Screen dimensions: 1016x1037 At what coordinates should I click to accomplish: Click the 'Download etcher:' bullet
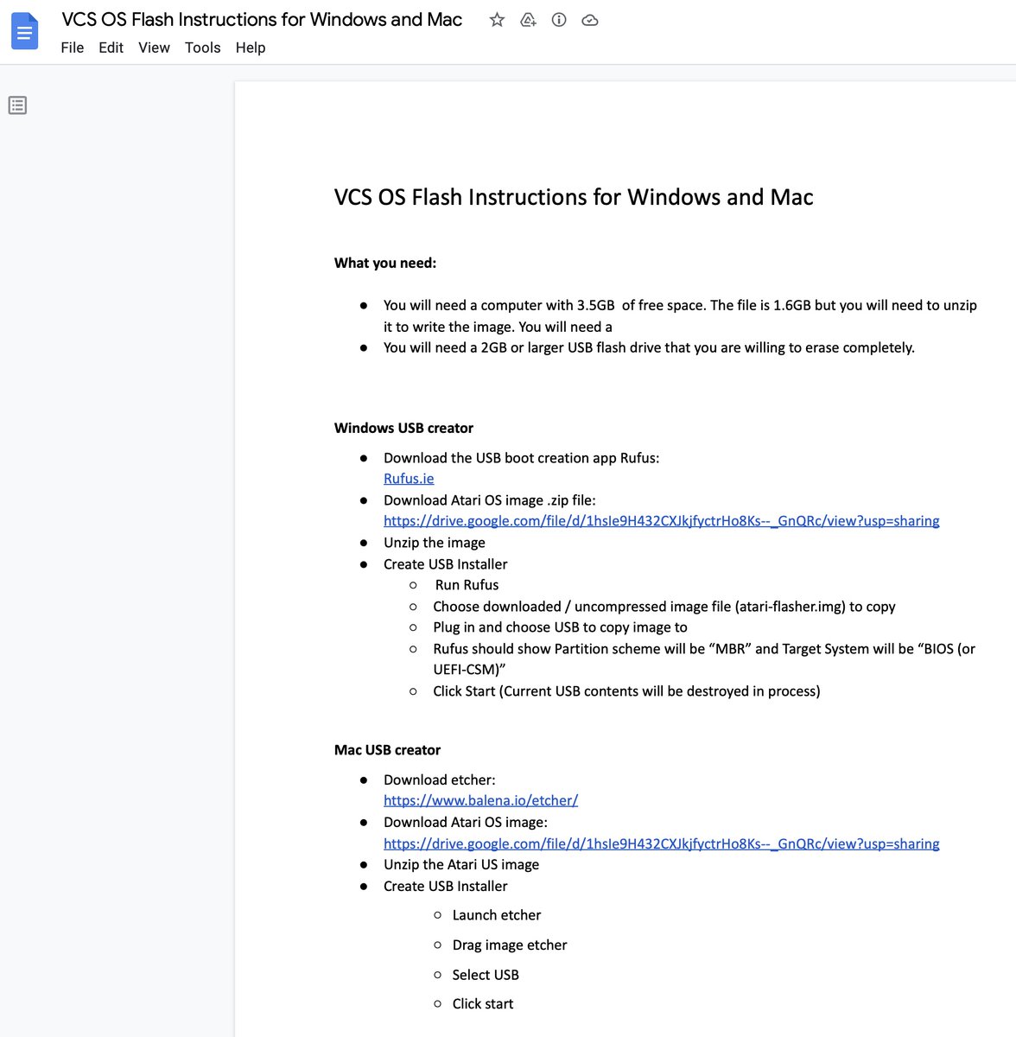point(440,779)
